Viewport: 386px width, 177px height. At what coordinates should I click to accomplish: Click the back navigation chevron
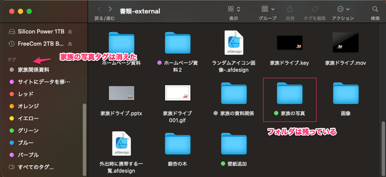99,9
